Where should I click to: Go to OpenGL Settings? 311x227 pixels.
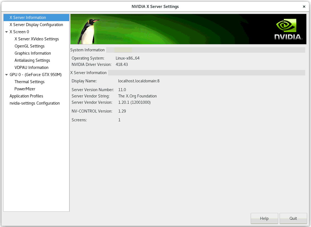(29, 46)
